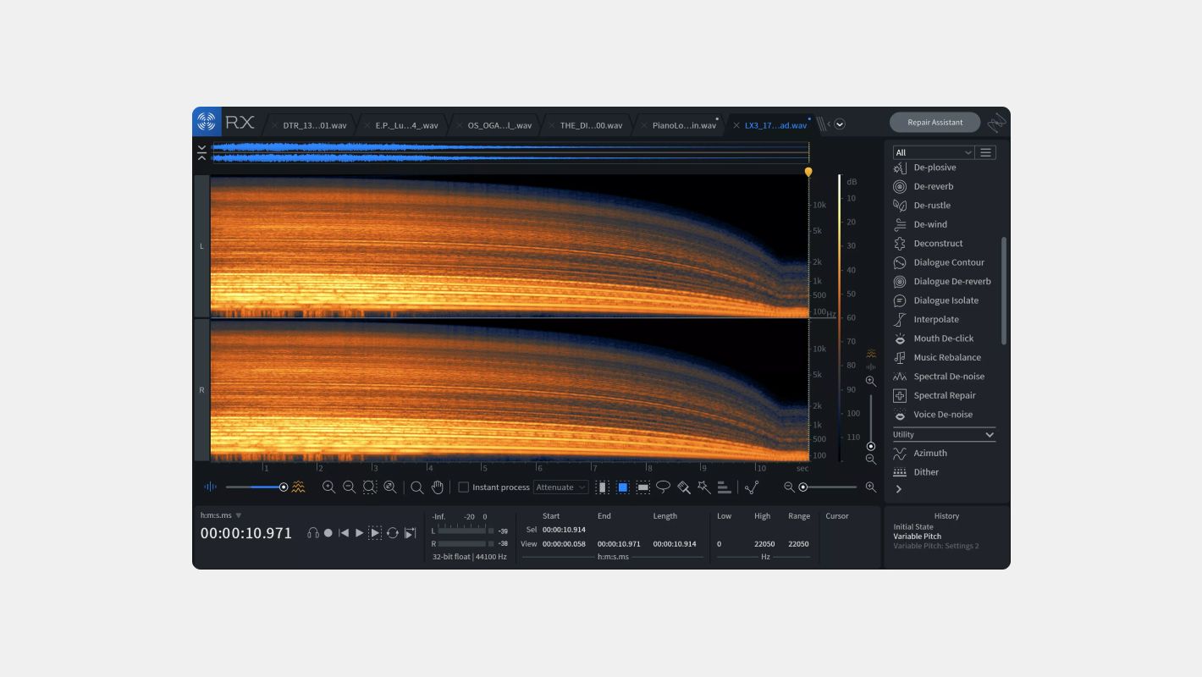Collapse the Utility section chevron
The height and width of the screenshot is (677, 1202).
990,434
